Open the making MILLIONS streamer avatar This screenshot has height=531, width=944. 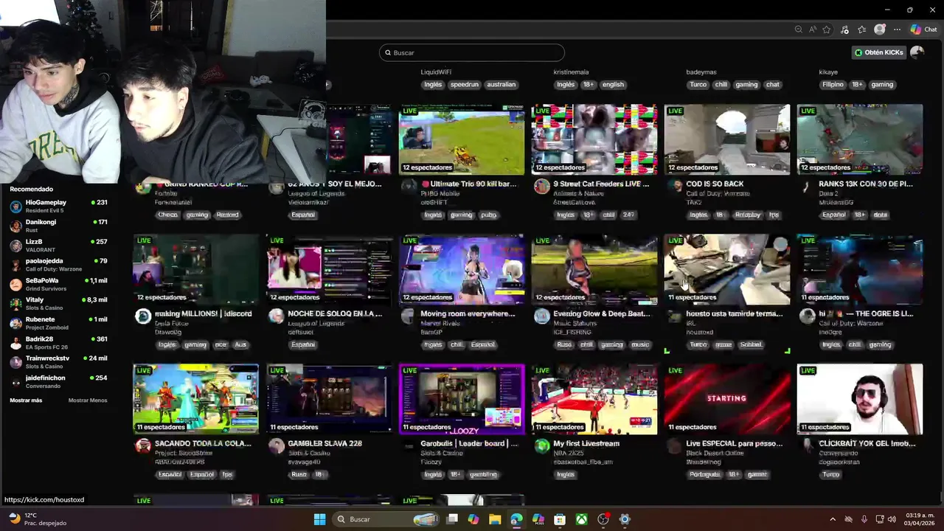point(143,316)
